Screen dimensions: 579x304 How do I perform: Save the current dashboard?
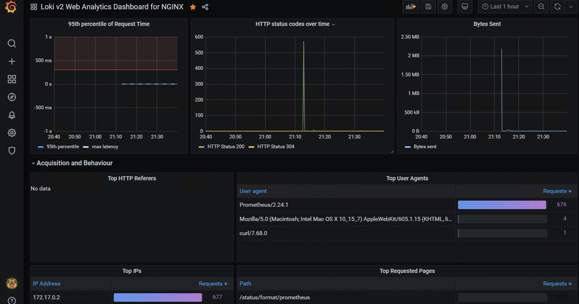point(428,7)
